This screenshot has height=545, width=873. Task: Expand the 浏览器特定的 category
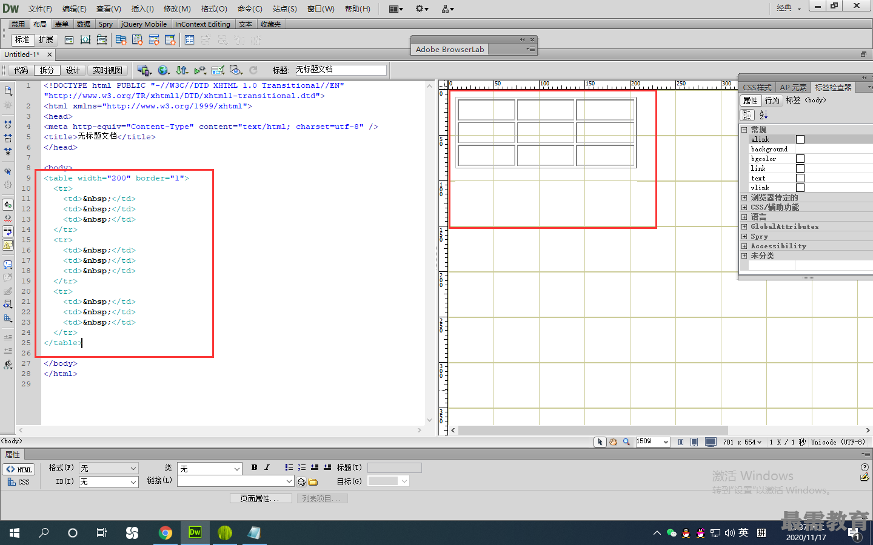click(x=744, y=197)
